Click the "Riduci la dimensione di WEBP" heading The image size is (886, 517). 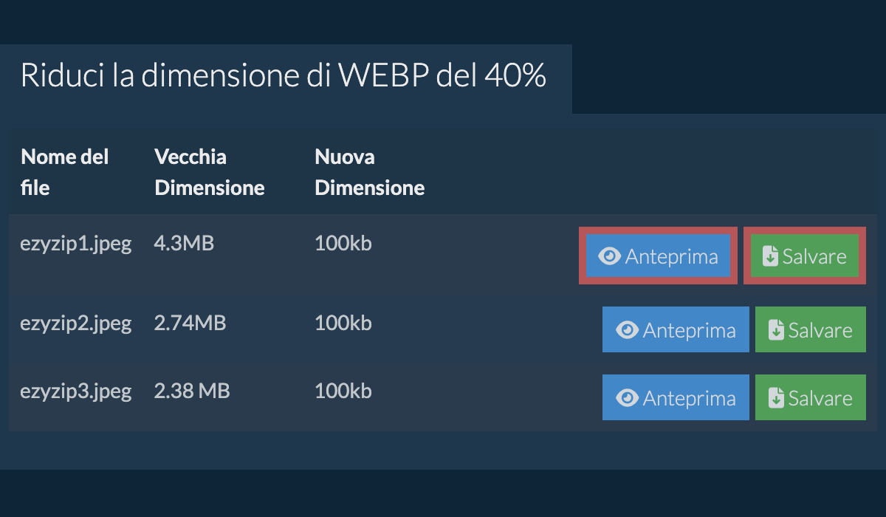coord(283,76)
